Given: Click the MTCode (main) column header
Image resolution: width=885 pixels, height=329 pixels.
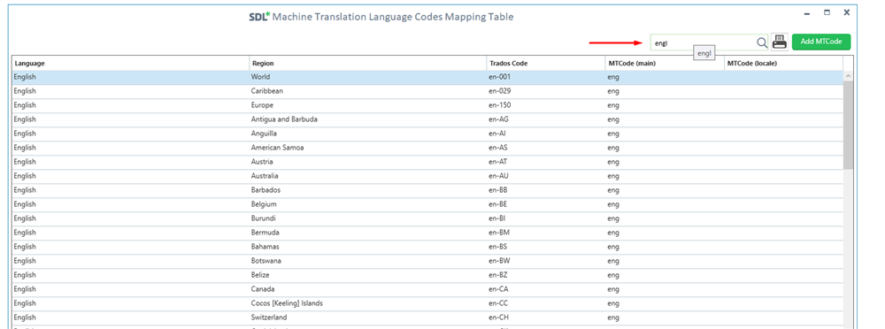Looking at the screenshot, I should click(x=665, y=63).
